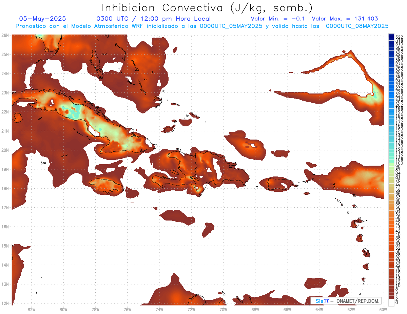407x314 pixels.
Task: Click the 322 value on the color scale
Action: [399, 37]
